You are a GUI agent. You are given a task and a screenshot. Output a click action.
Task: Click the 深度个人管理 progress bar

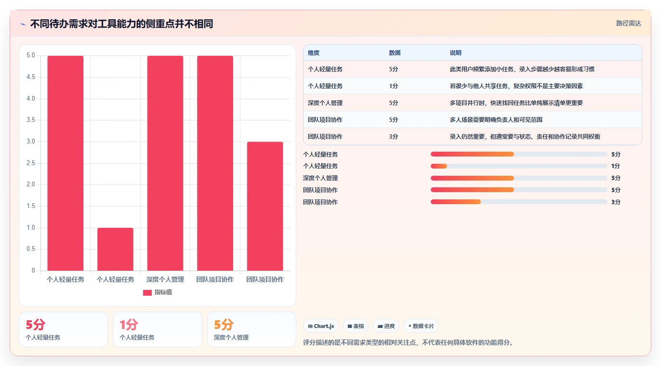pos(519,178)
